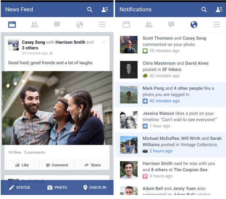226x199 pixels.
Task: Open the photo of three friends in the post
Action: 57,108
